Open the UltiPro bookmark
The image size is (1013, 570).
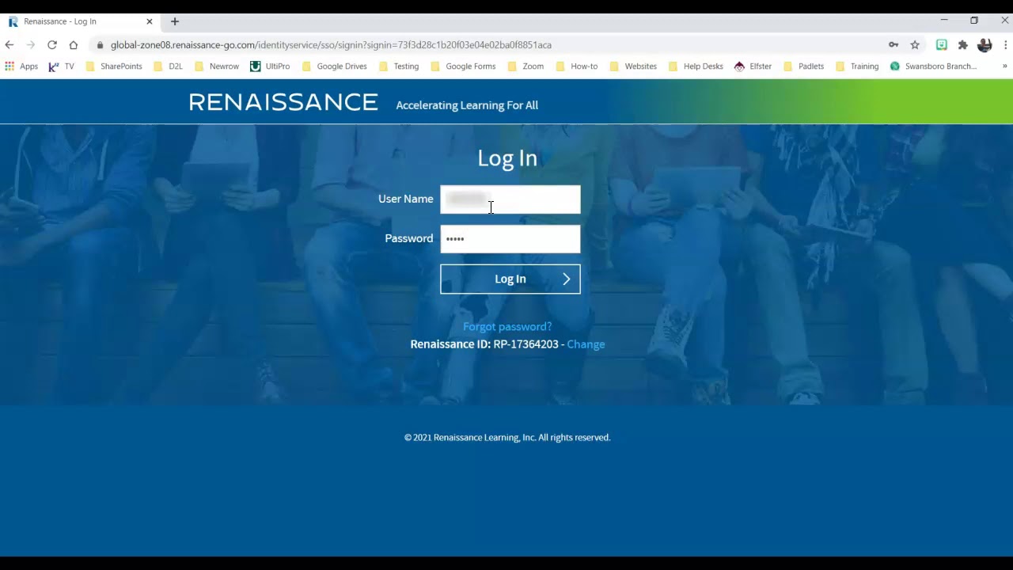pyautogui.click(x=270, y=66)
